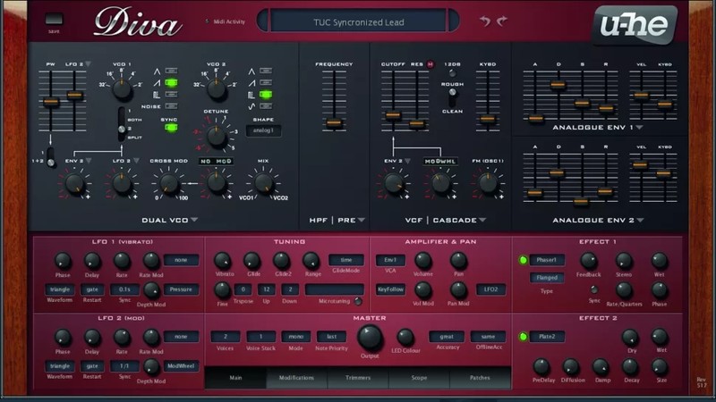The height and width of the screenshot is (402, 716).
Task: Click the Flanged phaser type button
Action: [x=547, y=277]
